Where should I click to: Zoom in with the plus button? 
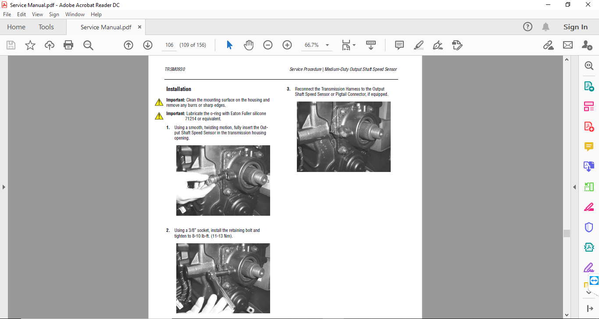click(x=287, y=45)
